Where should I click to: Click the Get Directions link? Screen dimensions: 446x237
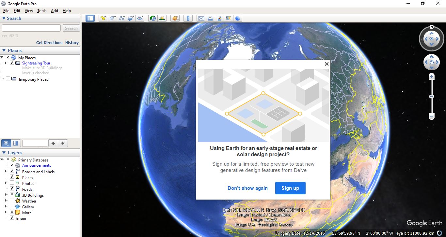click(49, 43)
